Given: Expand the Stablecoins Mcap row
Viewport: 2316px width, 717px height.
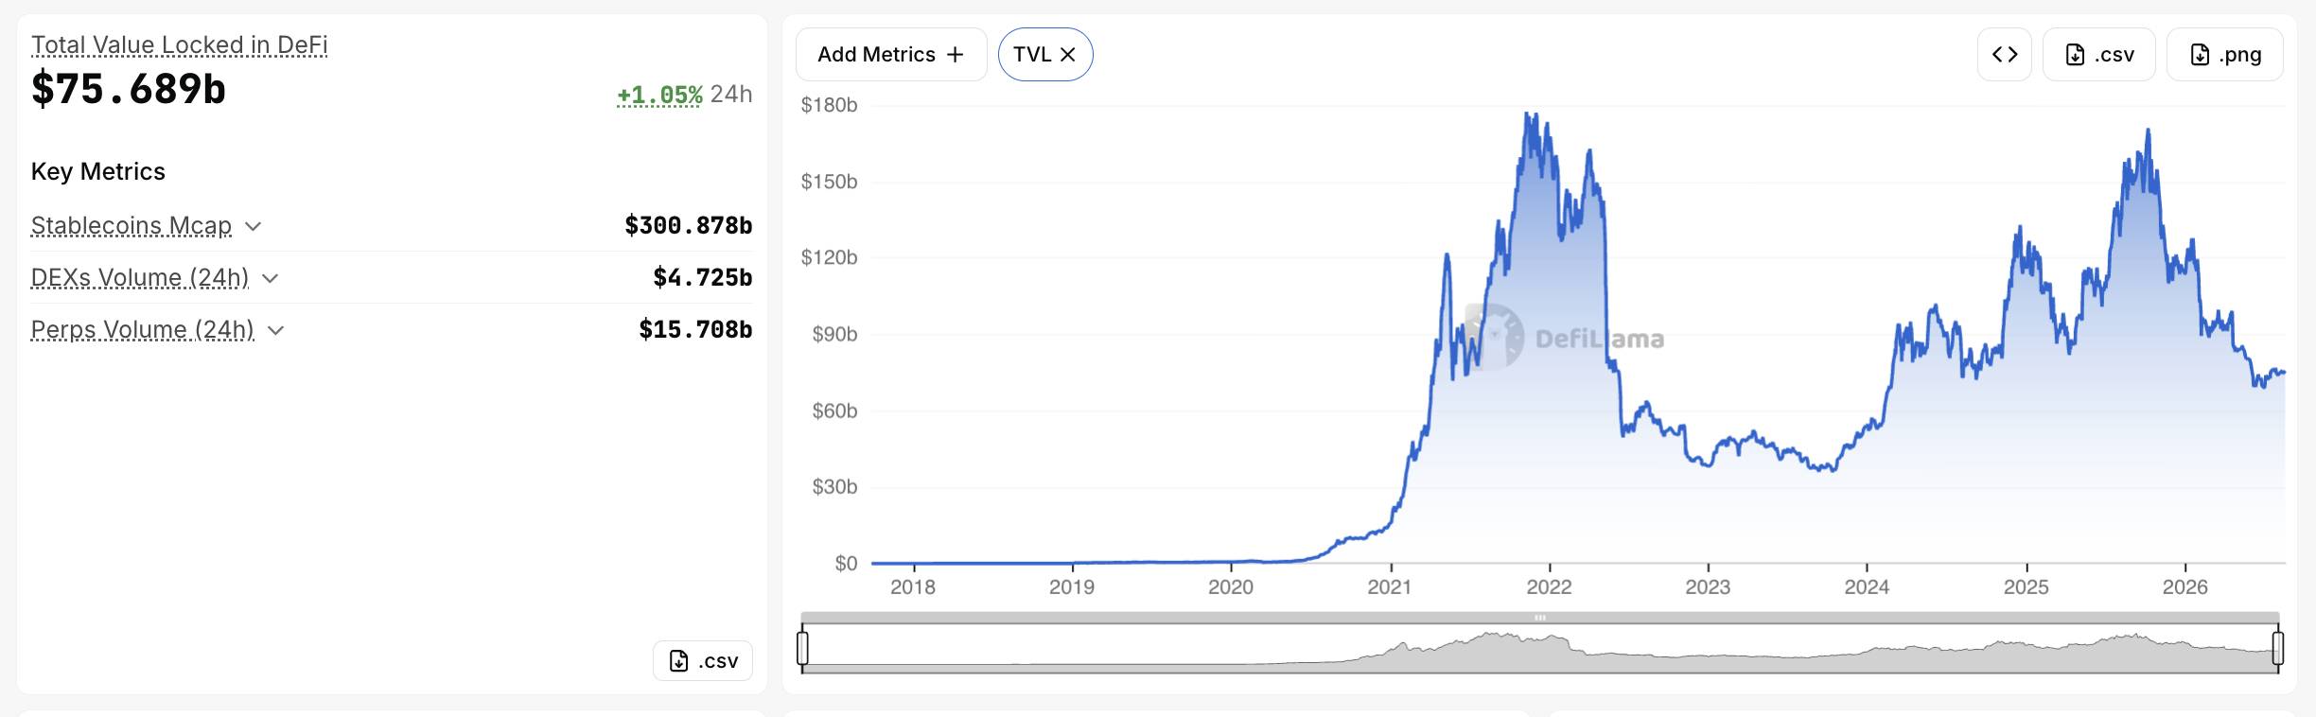Looking at the screenshot, I should [x=253, y=226].
